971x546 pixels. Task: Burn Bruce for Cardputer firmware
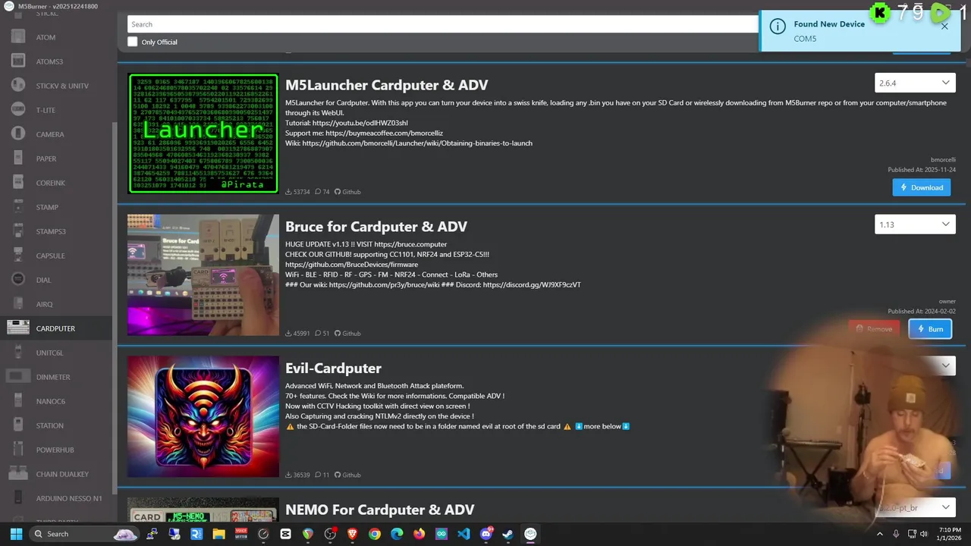click(x=930, y=328)
